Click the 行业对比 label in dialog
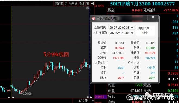The height and width of the screenshot is (103, 179). 134,63
